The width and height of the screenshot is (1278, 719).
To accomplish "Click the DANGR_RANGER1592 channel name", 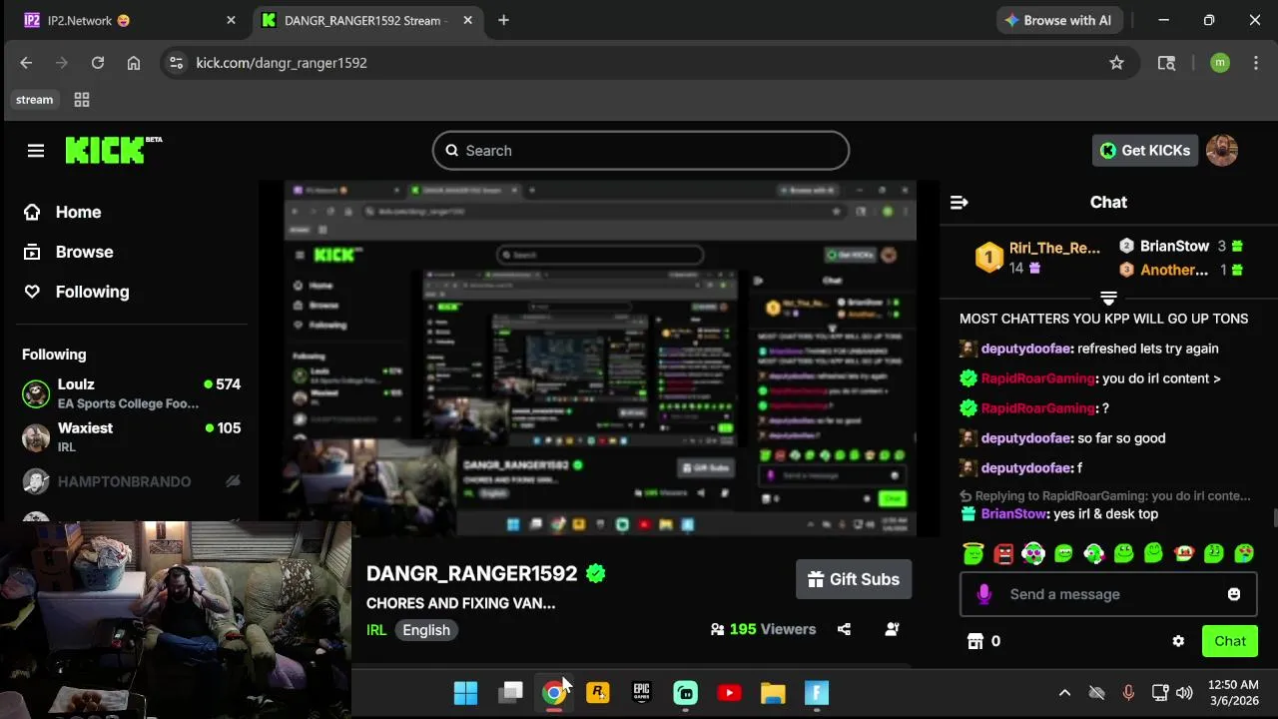I will [x=471, y=574].
